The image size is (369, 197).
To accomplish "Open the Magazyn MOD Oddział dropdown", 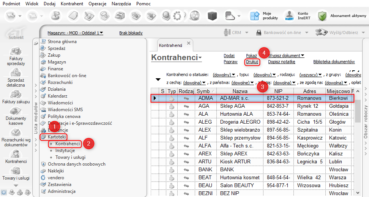I will [76, 33].
